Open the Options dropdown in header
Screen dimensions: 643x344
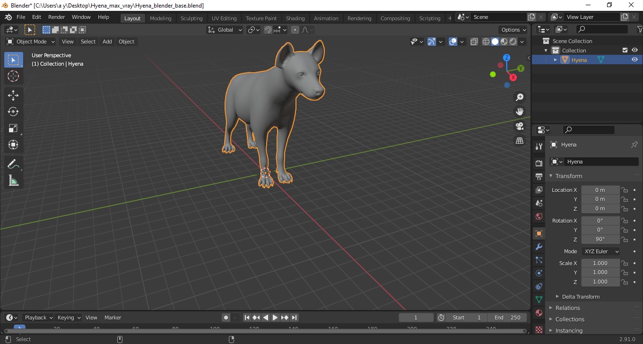[514, 30]
